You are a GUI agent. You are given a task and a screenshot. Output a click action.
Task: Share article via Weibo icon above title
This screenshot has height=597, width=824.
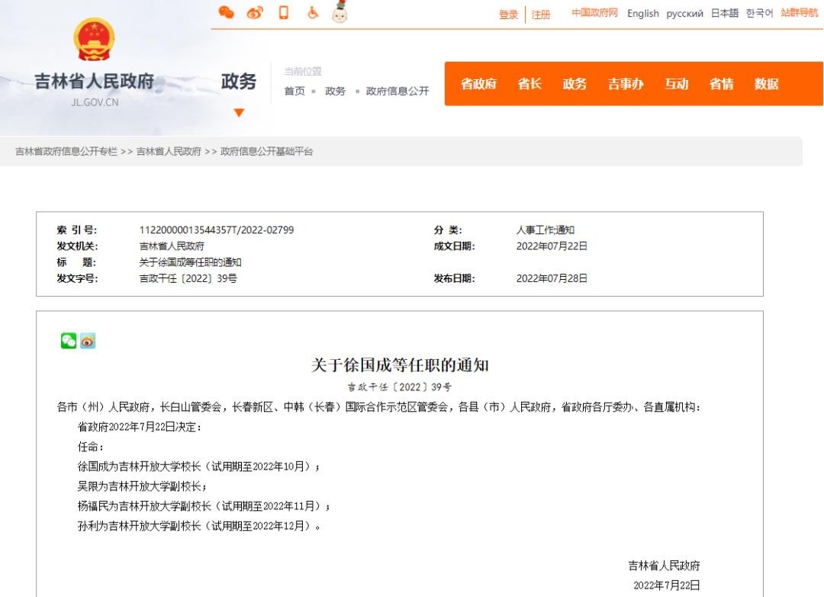click(x=88, y=341)
